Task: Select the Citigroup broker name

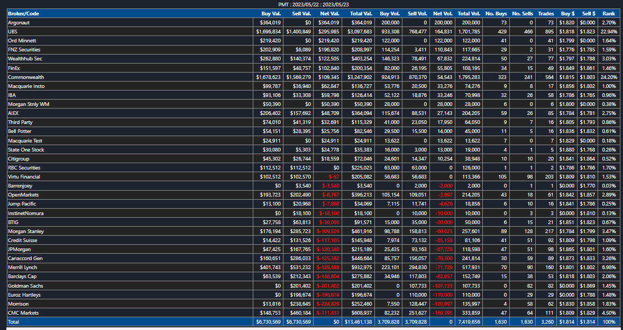Action: coord(19,159)
